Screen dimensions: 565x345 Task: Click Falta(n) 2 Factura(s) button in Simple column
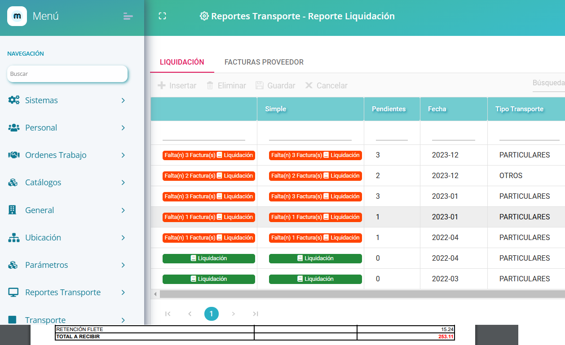(315, 176)
